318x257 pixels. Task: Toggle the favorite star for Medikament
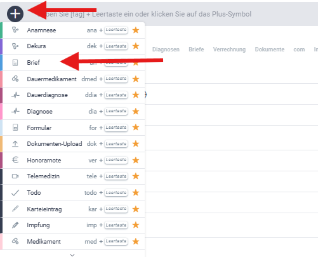[136, 241]
